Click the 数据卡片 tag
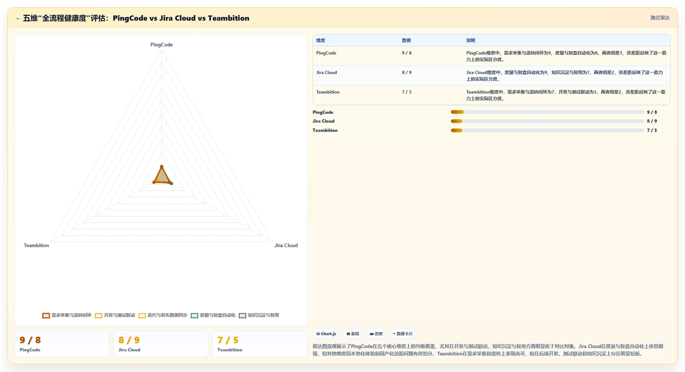Image resolution: width=685 pixels, height=372 pixels. 403,334
